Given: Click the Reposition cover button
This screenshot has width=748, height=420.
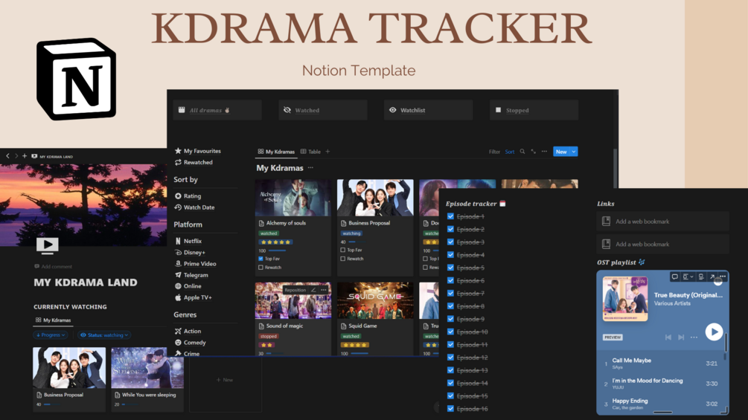Looking at the screenshot, I should click(x=295, y=290).
